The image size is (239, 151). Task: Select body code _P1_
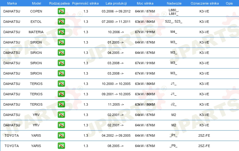point(174,135)
